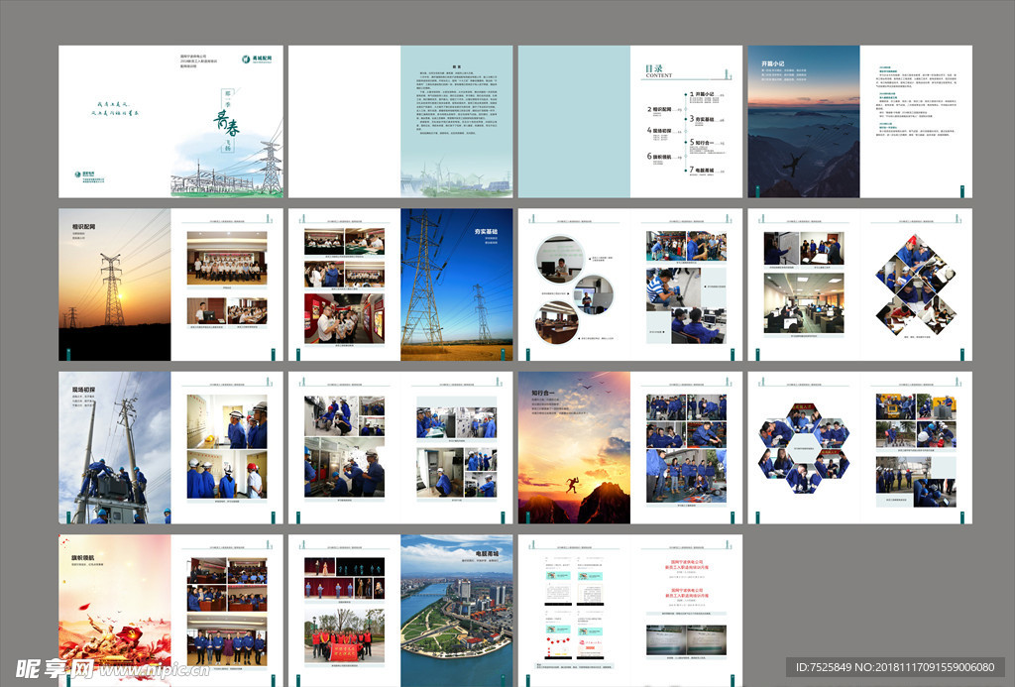The image size is (1015, 687).
Task: Select contents entry 1 开篇小记
Action: (707, 94)
